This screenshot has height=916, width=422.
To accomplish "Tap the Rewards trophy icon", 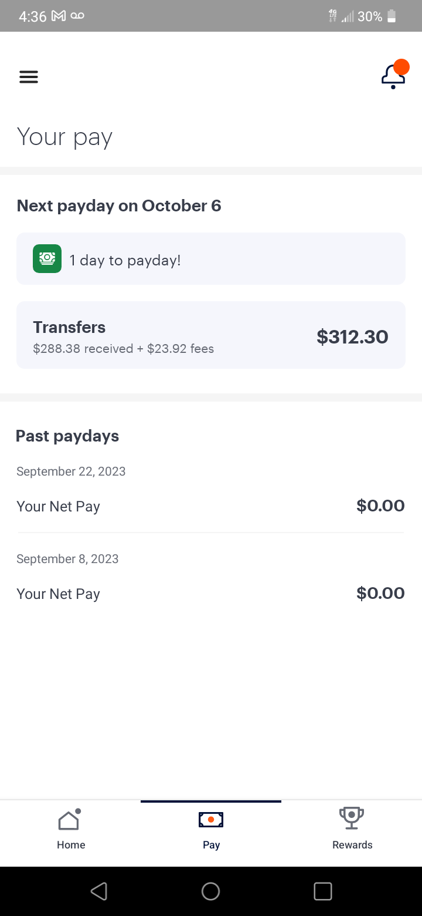I will pyautogui.click(x=352, y=818).
